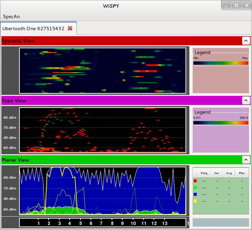Click the -70 dBm label in Planar View
Image resolution: width=252 pixels, height=230 pixels.
(x=10, y=188)
